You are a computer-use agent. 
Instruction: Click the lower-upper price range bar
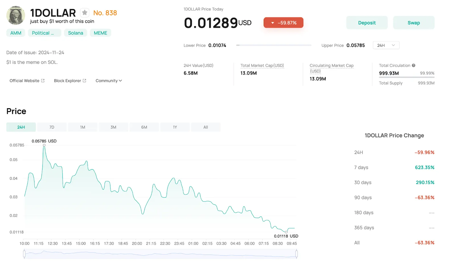(274, 45)
